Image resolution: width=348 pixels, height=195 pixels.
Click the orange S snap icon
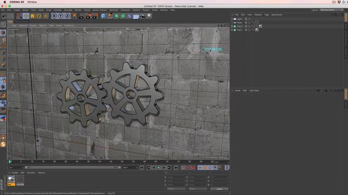[x=3, y=145]
